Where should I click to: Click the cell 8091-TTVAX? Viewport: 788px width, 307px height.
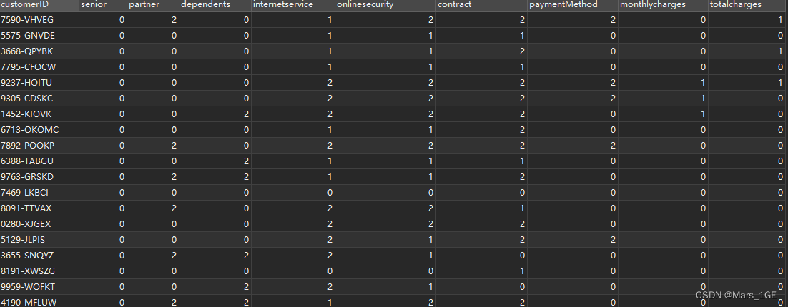pos(39,208)
